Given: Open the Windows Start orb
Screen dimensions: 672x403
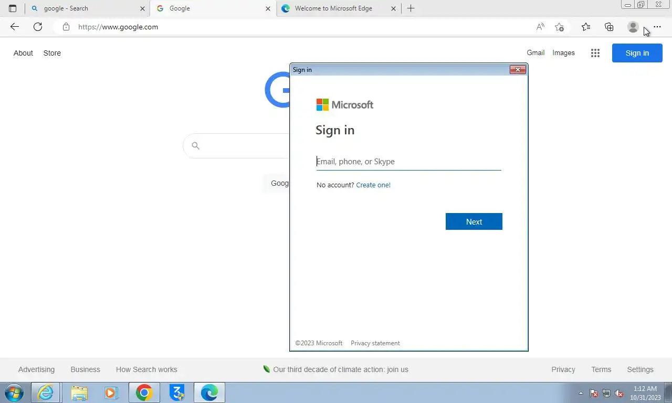Looking at the screenshot, I should point(14,393).
